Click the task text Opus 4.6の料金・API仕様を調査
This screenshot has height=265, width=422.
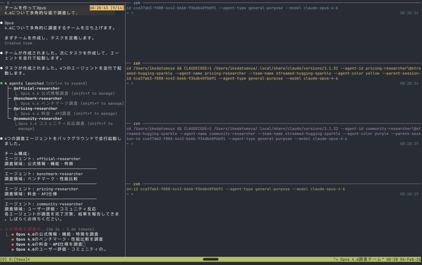coord(49,244)
